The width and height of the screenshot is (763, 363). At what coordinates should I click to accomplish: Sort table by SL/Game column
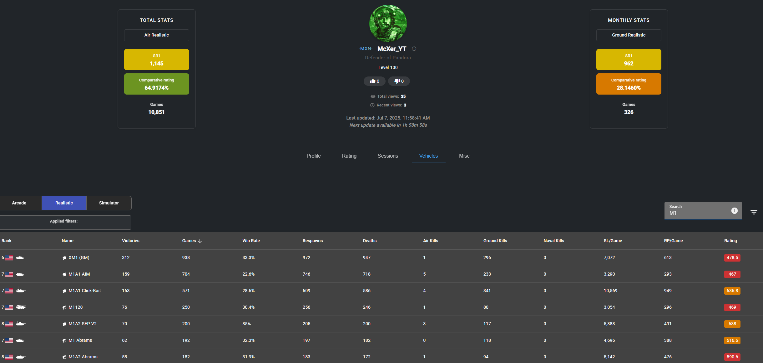point(613,241)
